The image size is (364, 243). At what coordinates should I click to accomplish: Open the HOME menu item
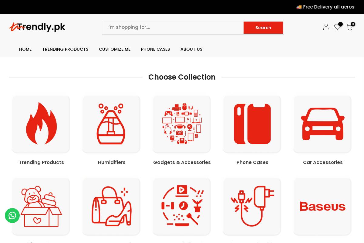click(25, 49)
